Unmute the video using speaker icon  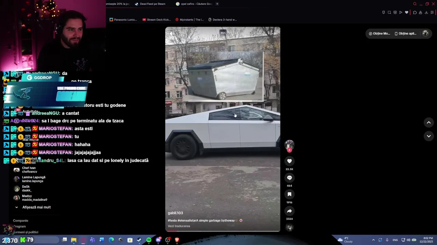point(172,33)
